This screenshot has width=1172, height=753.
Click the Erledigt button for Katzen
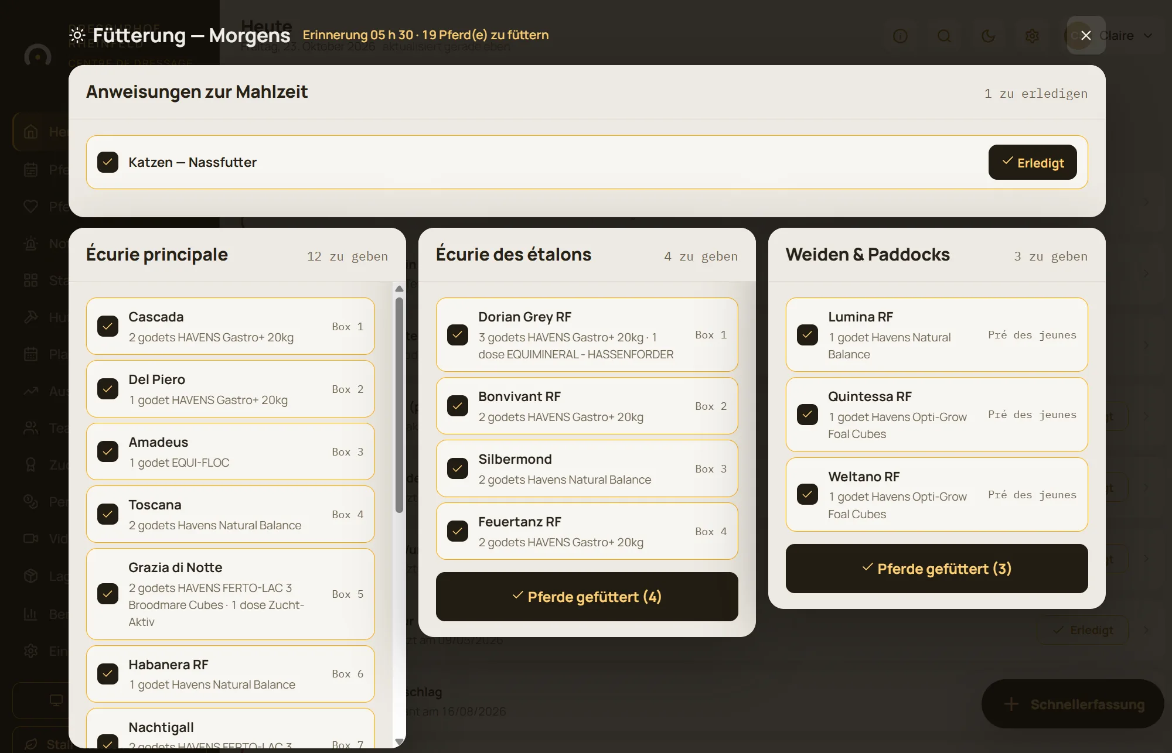[1033, 162]
